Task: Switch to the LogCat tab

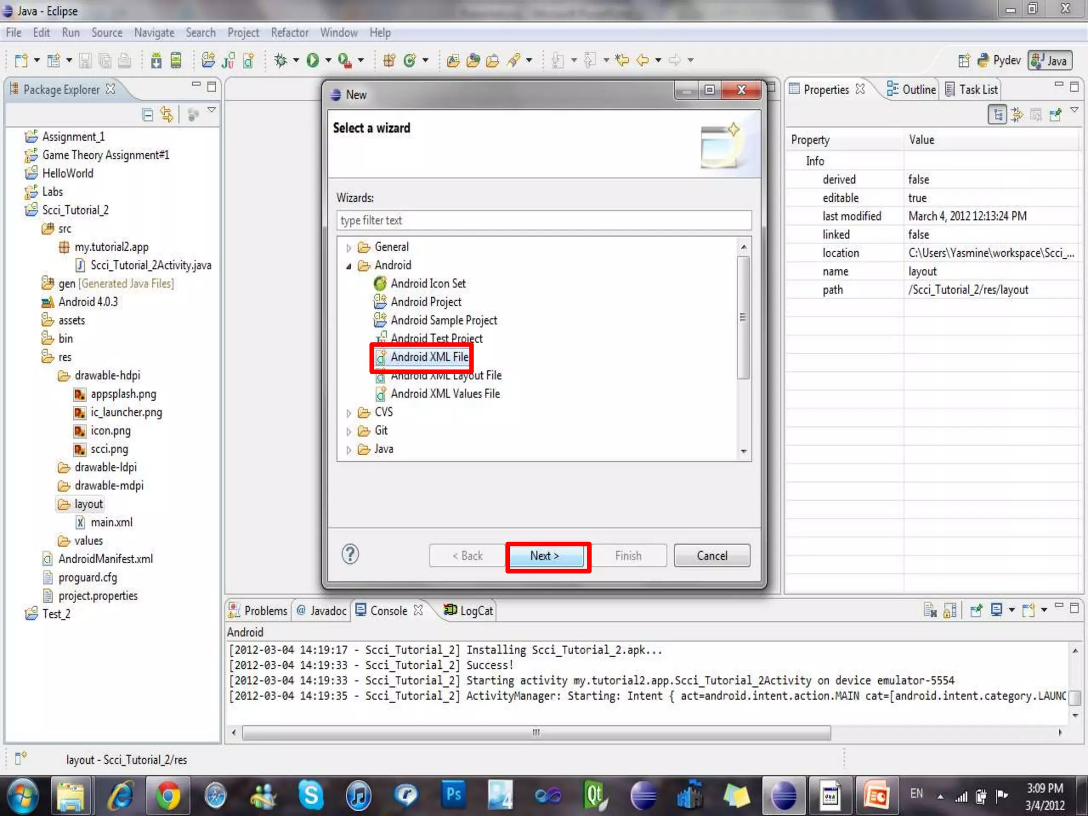Action: coord(469,610)
